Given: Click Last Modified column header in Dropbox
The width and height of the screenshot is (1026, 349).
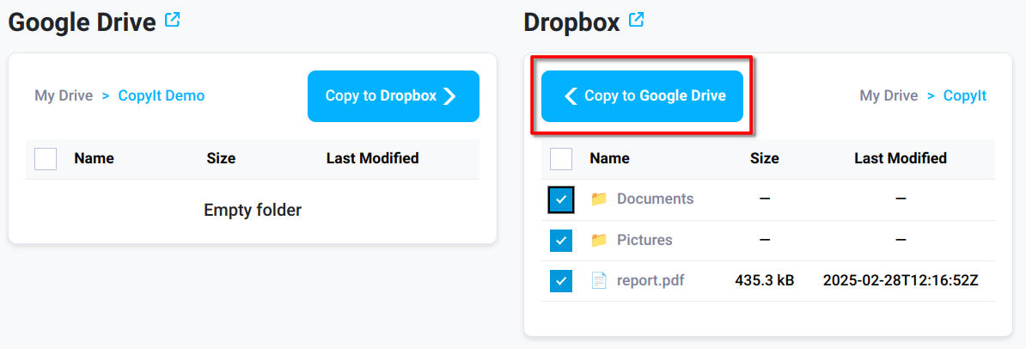Looking at the screenshot, I should tap(900, 158).
